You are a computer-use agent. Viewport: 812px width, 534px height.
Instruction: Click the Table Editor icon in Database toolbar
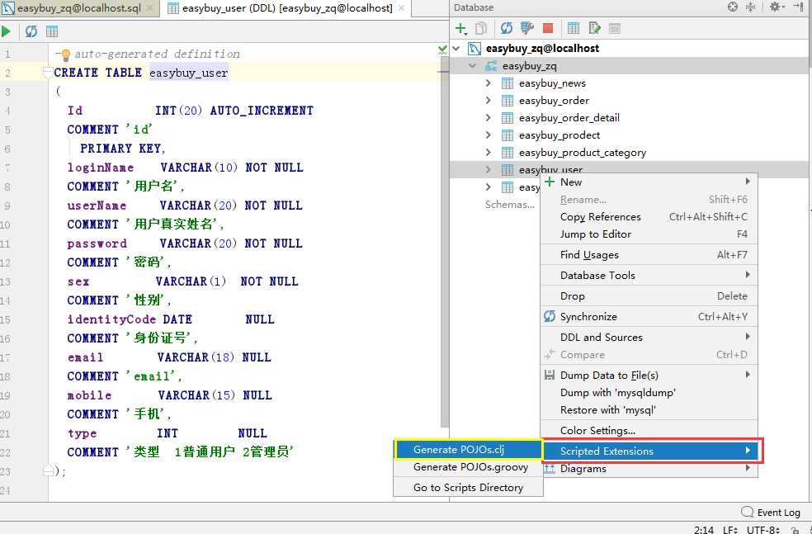(574, 29)
